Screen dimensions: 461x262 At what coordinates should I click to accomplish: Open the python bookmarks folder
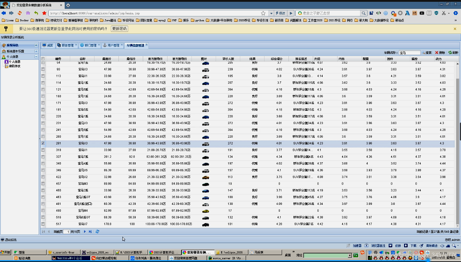(197, 20)
